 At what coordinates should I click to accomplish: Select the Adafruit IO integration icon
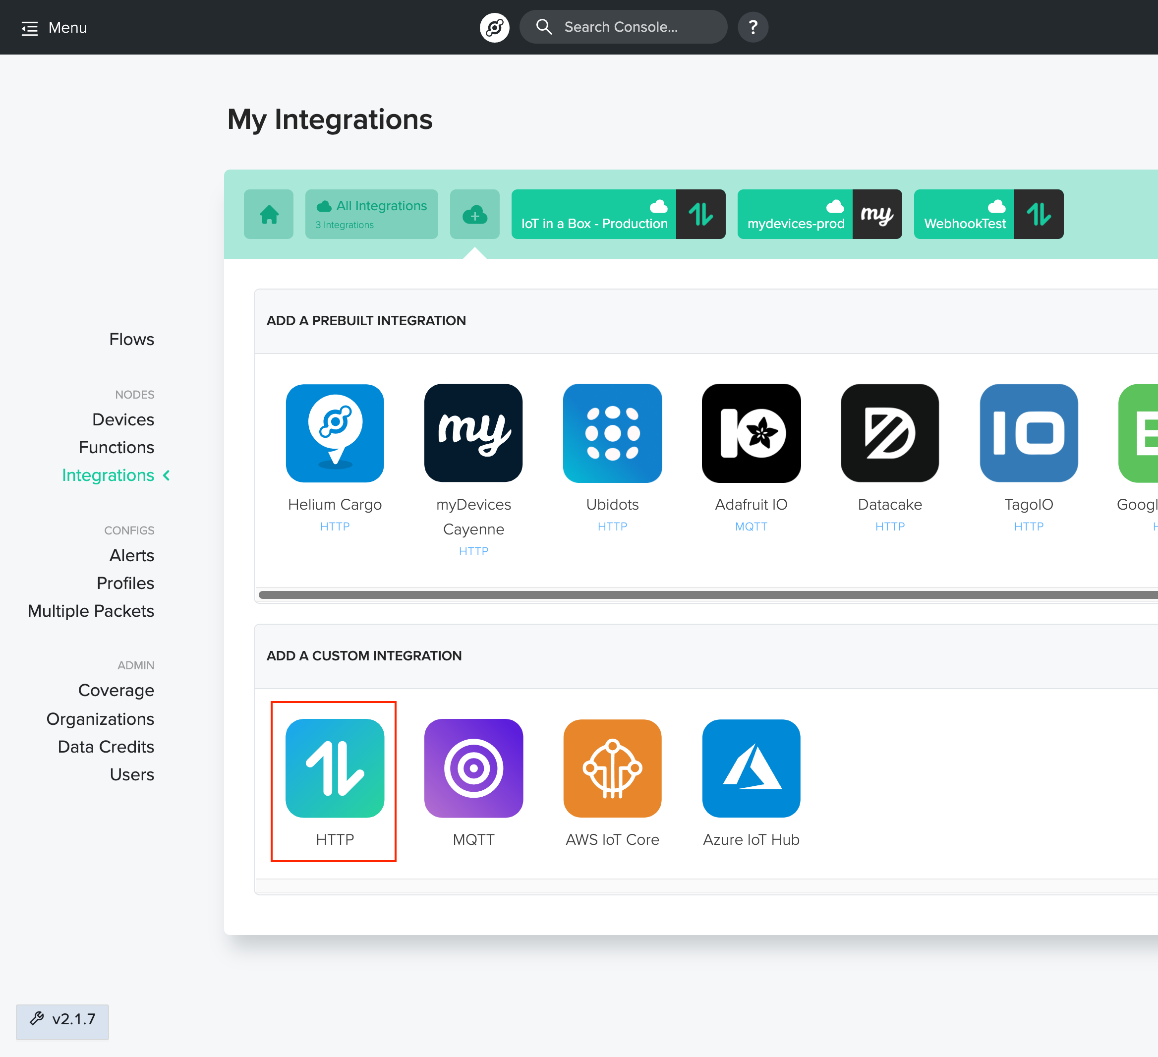pyautogui.click(x=752, y=433)
